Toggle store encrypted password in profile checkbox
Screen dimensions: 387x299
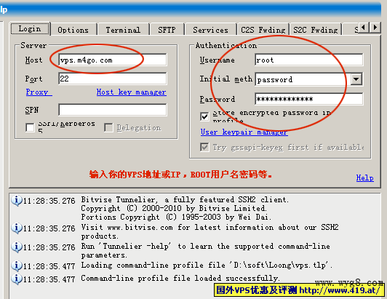[x=204, y=116]
